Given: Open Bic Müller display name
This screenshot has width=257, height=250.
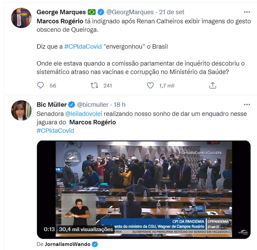Looking at the screenshot, I should coord(52,105).
